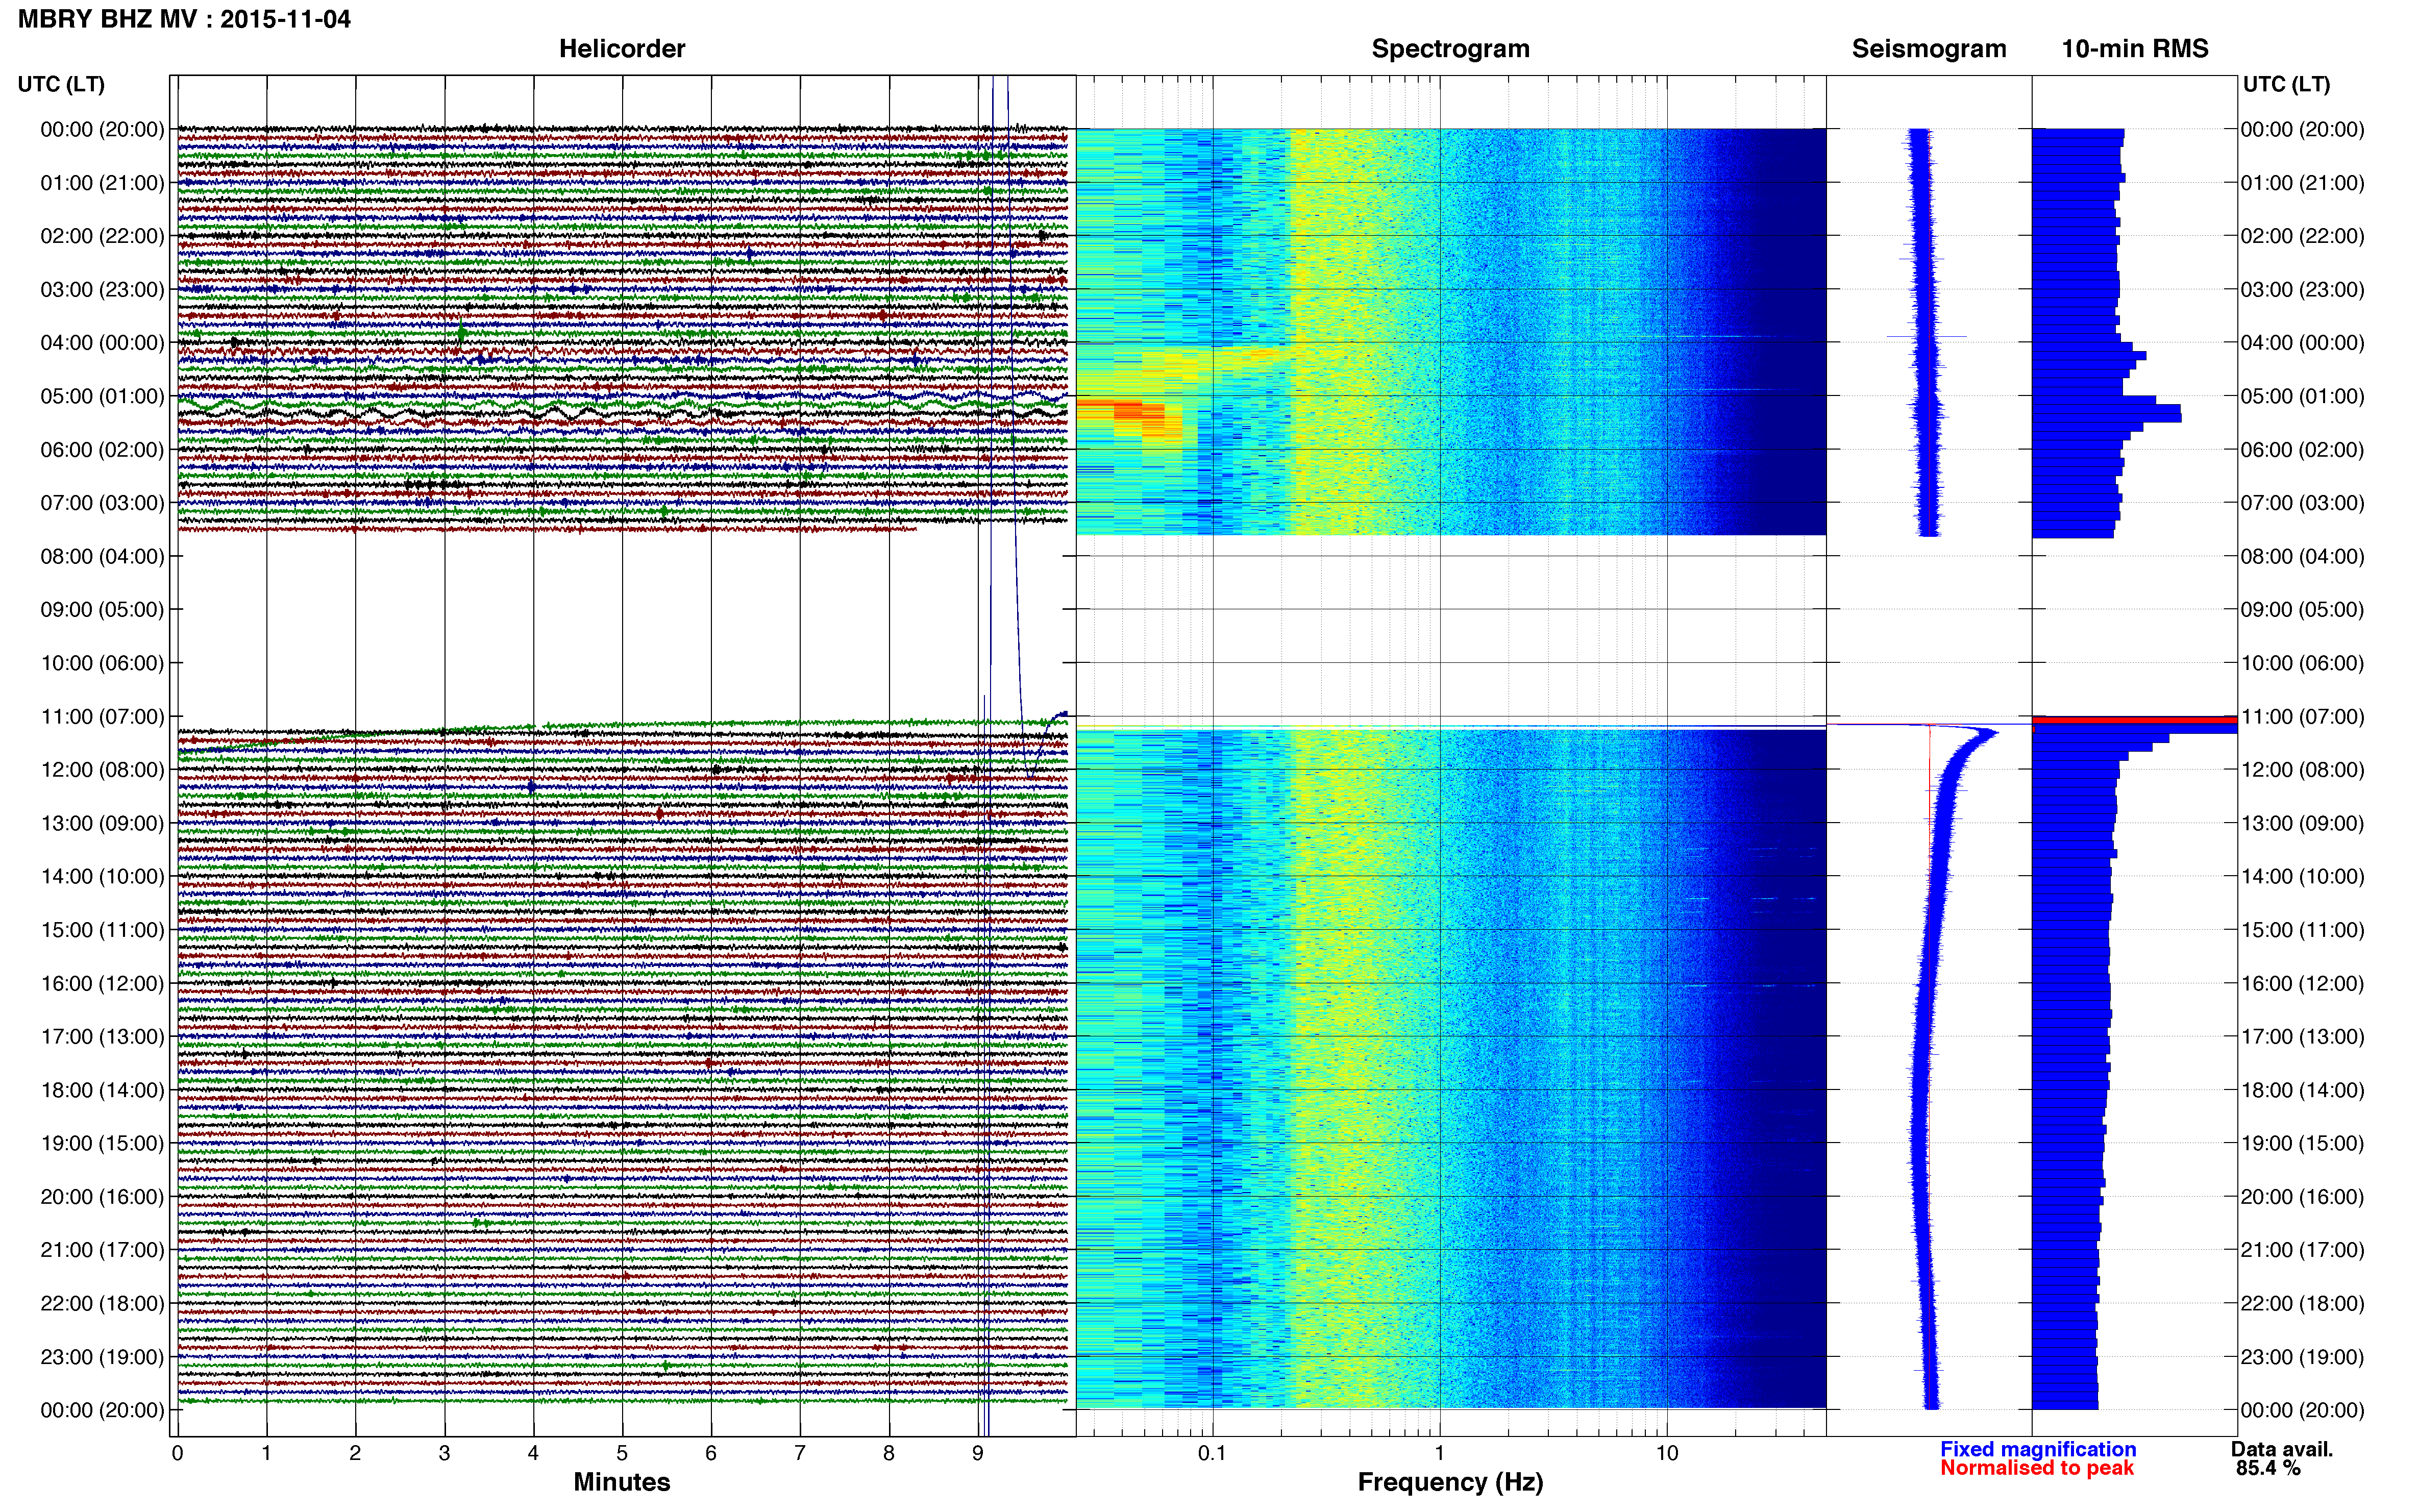Viewport: 2419px width, 1512px height.
Task: Click the title 'MBRY BHZ MV : 2015-11-04'
Action: [x=184, y=19]
